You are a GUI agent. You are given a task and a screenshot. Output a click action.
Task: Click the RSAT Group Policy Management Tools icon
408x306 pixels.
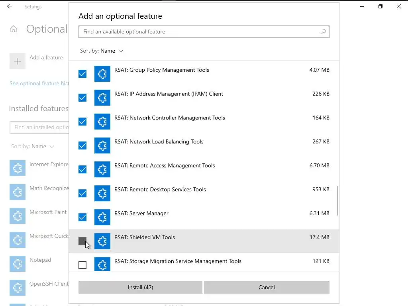pyautogui.click(x=102, y=74)
